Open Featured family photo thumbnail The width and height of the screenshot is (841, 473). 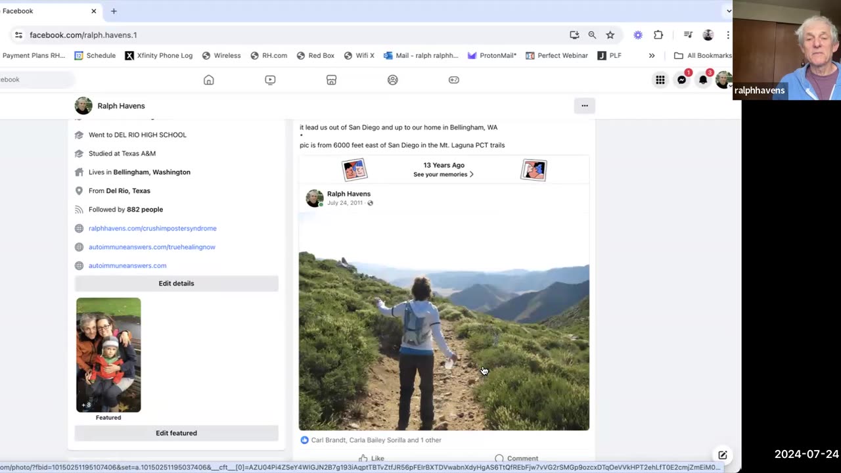point(108,355)
